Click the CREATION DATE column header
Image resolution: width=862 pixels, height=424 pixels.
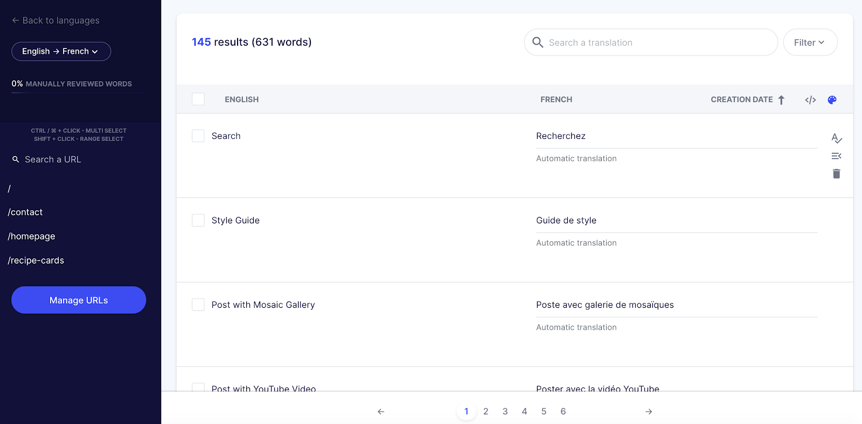[741, 100]
